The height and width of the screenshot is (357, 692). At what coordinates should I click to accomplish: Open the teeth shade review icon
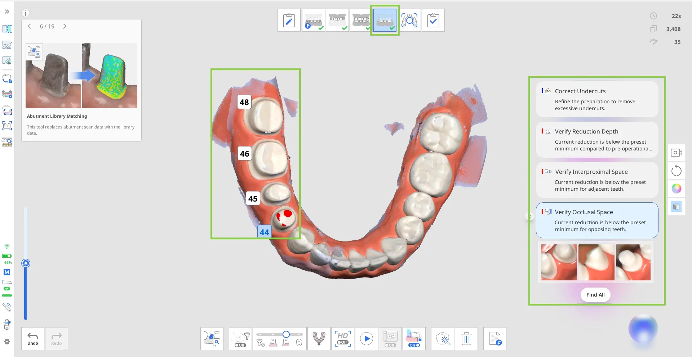click(7, 142)
